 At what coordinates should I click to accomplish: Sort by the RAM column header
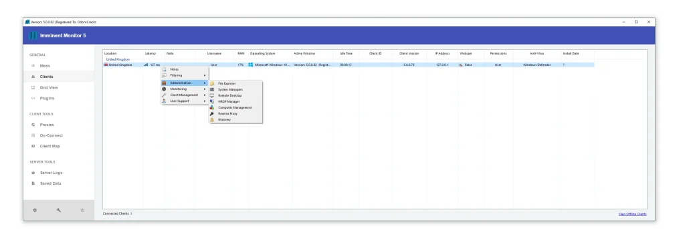click(x=241, y=53)
